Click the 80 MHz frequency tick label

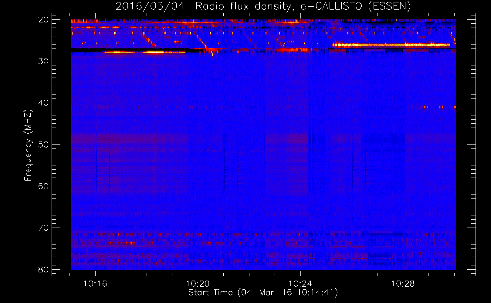click(43, 269)
